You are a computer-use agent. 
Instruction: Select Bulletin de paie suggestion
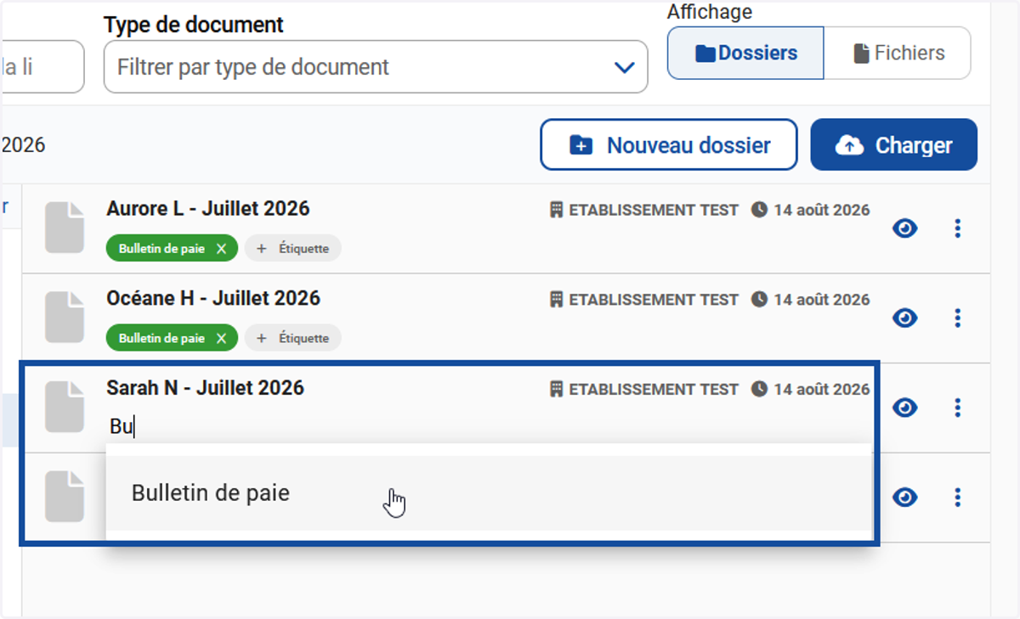tap(489, 493)
